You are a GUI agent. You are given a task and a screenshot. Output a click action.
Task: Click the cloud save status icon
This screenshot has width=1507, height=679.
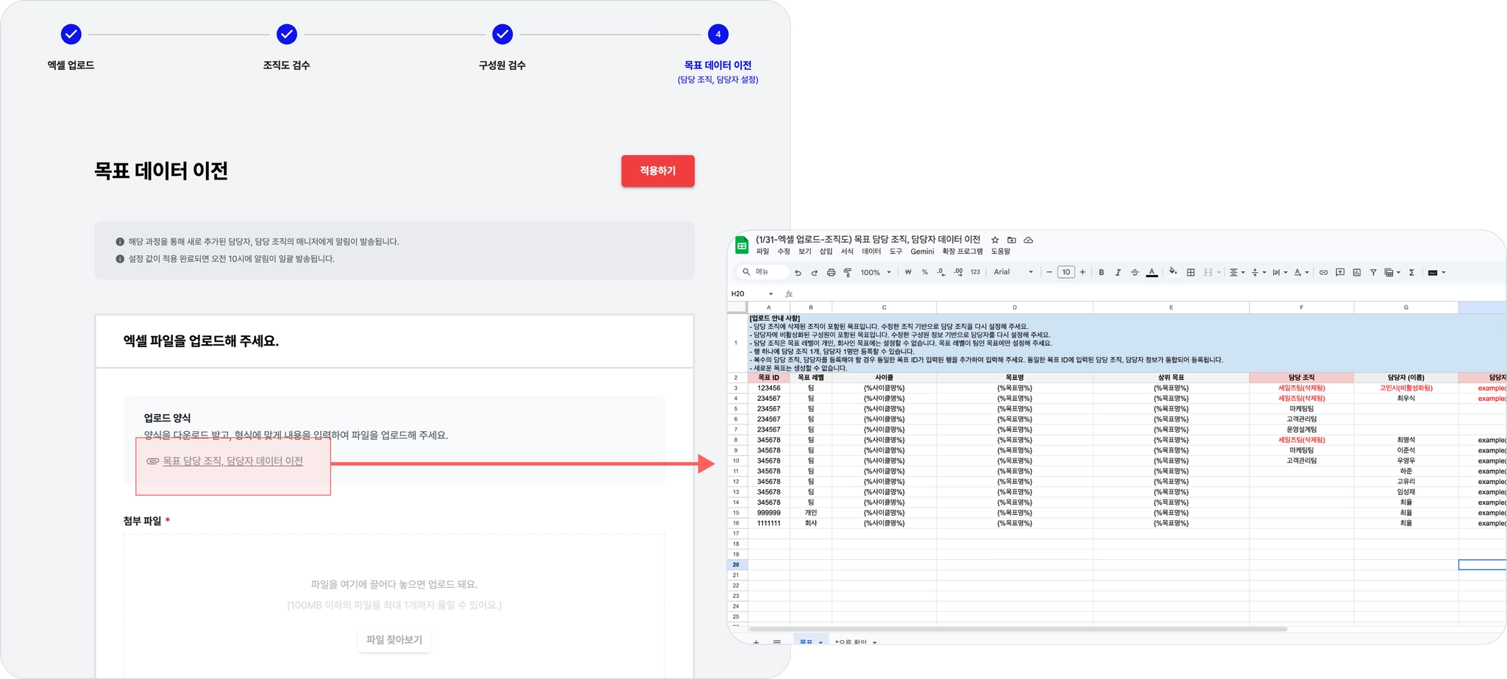pos(1029,240)
